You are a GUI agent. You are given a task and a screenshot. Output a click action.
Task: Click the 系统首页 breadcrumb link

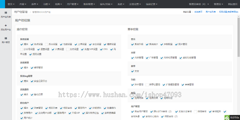[198, 12]
